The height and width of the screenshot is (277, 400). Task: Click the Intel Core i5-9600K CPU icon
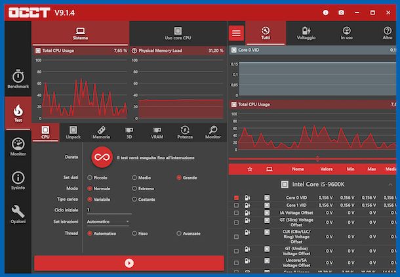(x=285, y=184)
